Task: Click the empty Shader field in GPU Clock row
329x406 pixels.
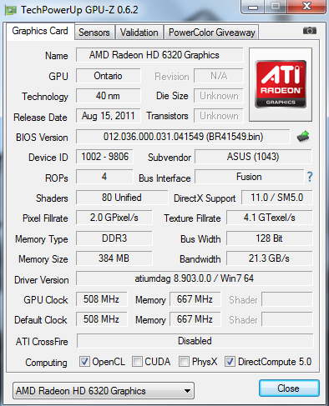Action: click(287, 299)
